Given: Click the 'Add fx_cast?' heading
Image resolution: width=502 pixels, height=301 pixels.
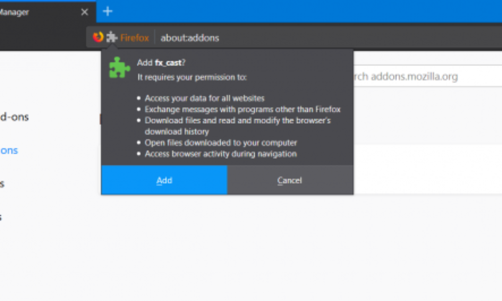Looking at the screenshot, I should point(161,63).
